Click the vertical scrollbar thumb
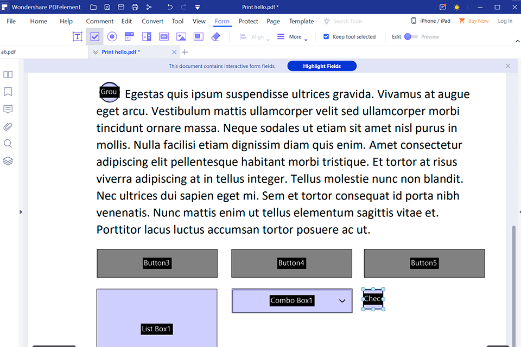Image resolution: width=521 pixels, height=347 pixels. coord(514,286)
